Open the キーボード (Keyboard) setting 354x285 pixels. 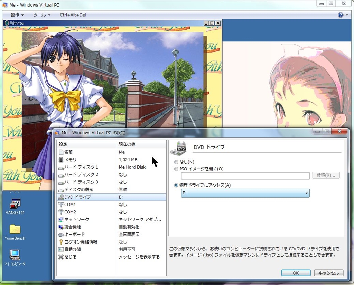74,235
